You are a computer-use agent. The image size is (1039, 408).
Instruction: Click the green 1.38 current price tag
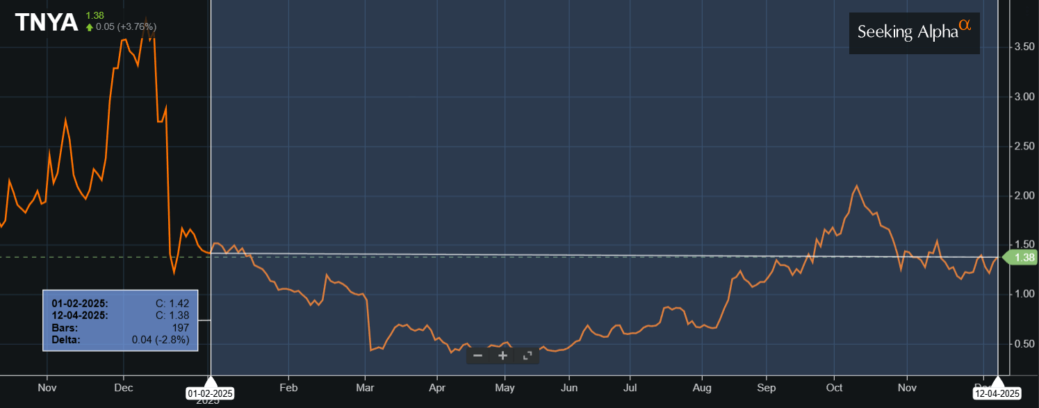[1021, 258]
